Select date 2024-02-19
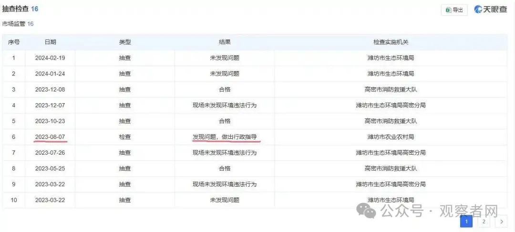 [50, 58]
